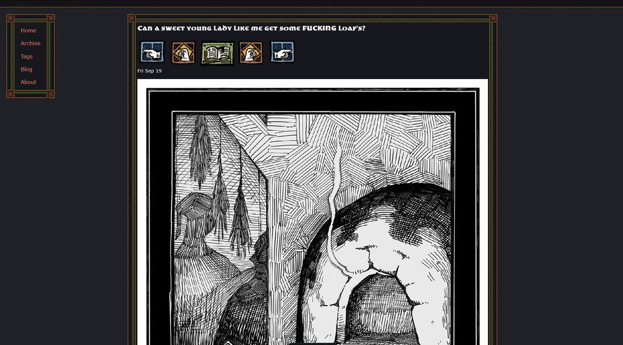Click the 'Fri Sep 19' date text

coord(150,71)
